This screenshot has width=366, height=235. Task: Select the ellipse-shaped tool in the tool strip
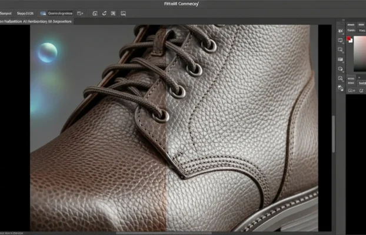pos(340,69)
